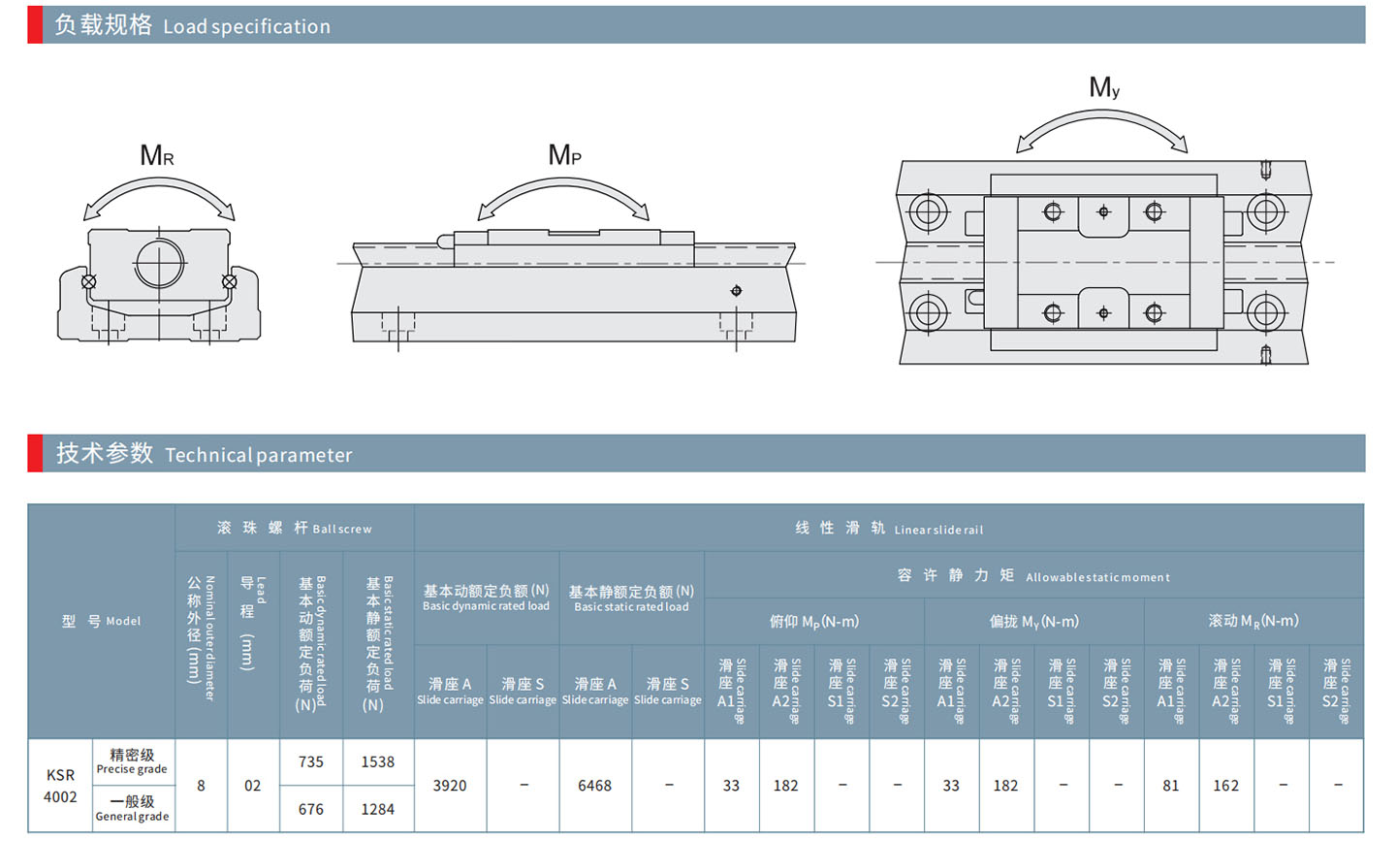Image resolution: width=1396 pixels, height=841 pixels.
Task: Click the 1284 ball screw static load cell
Action: coord(378,809)
